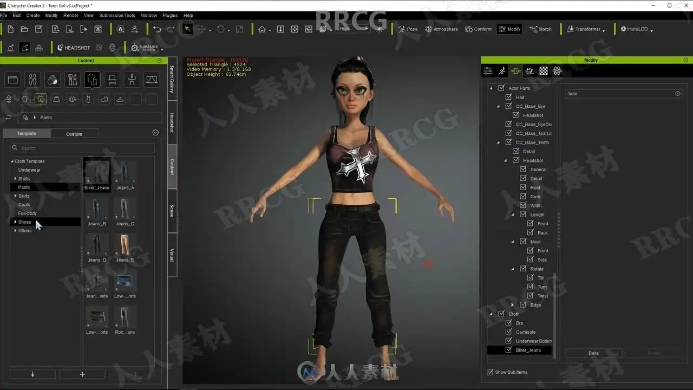Select the Biker_Jeans row in the Cloth list
Image resolution: width=693 pixels, height=390 pixels.
(519, 350)
